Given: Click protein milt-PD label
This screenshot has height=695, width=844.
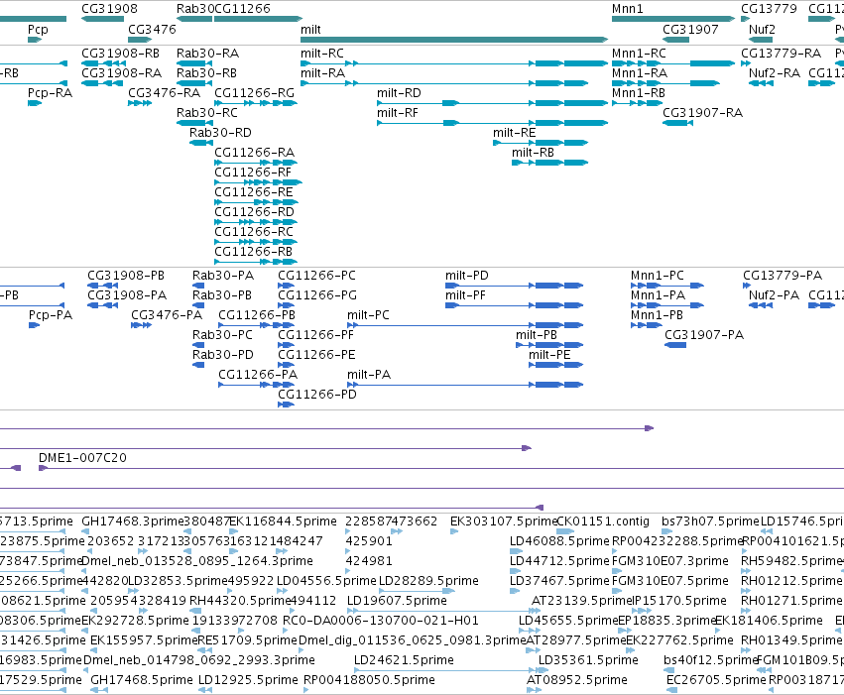Looking at the screenshot, I should (x=467, y=276).
